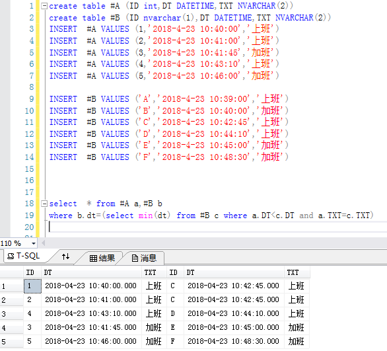The height and width of the screenshot is (351, 387).
Task: Select cell 2018-04-23 10:46:00.000
Action: tap(92, 341)
